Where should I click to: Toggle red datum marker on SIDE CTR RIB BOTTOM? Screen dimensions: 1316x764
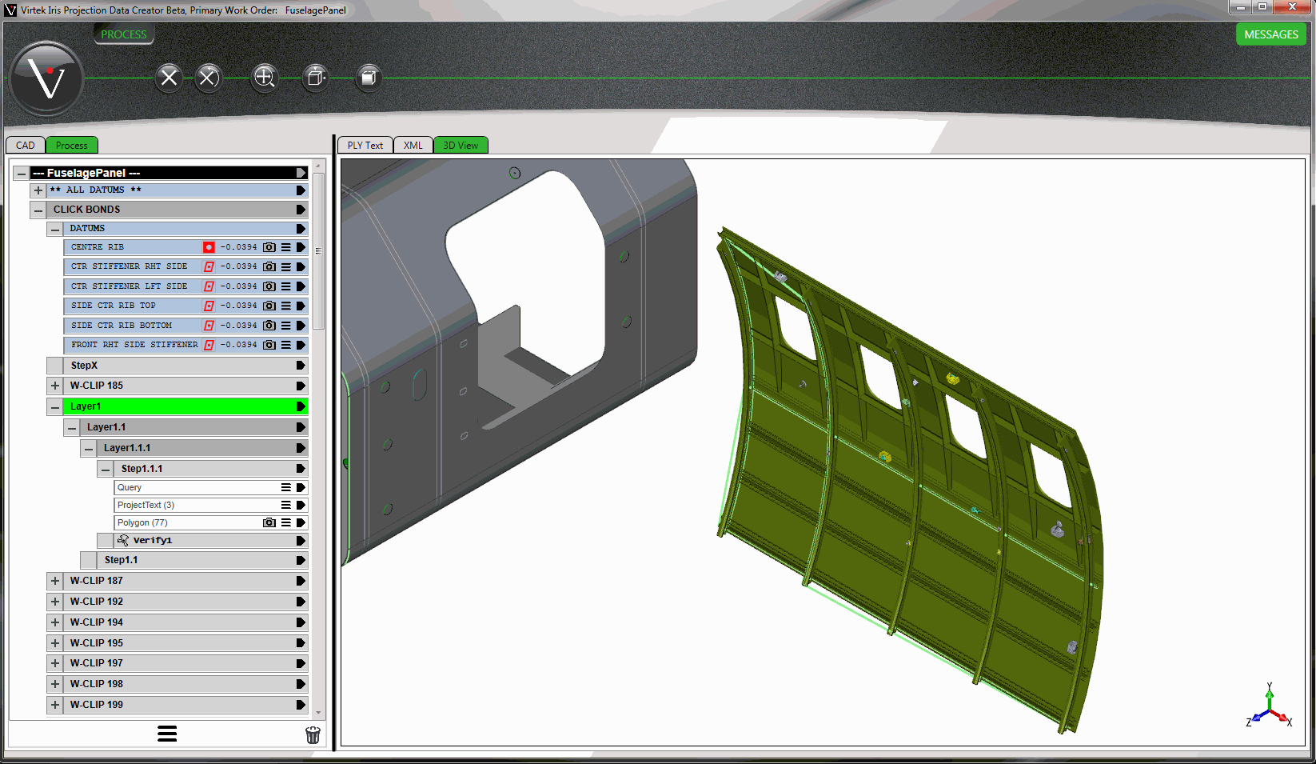pyautogui.click(x=209, y=326)
